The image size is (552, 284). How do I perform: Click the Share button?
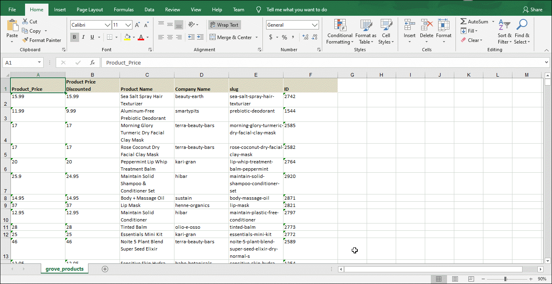(x=533, y=10)
